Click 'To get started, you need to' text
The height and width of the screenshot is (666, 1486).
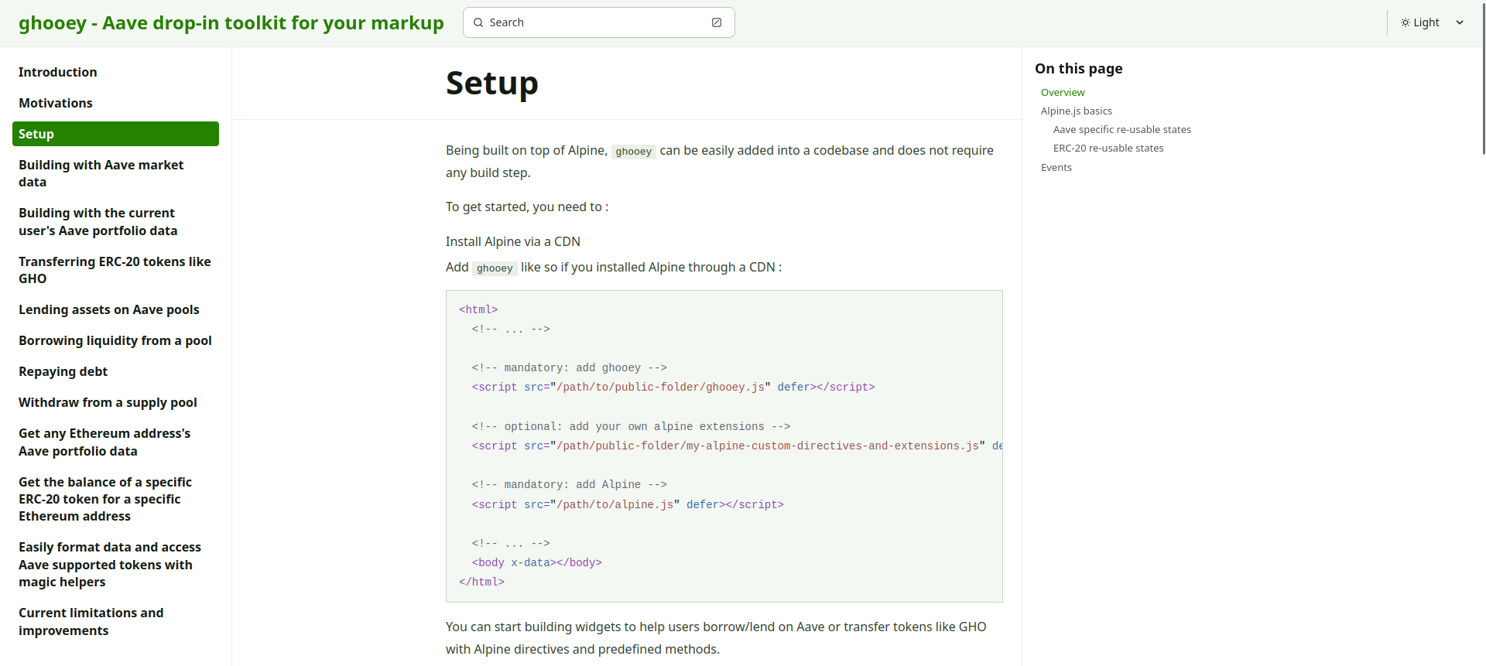click(527, 207)
